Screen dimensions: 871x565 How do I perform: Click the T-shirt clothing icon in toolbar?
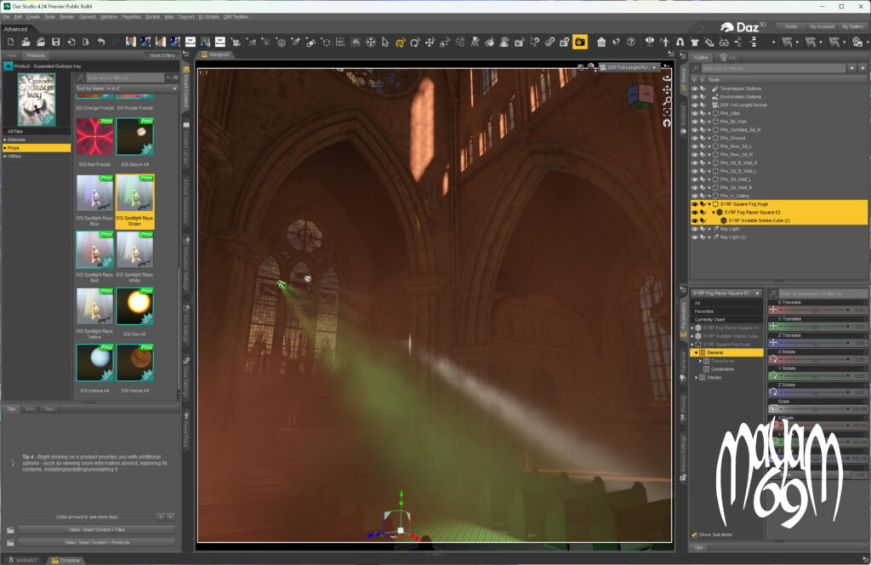point(694,43)
